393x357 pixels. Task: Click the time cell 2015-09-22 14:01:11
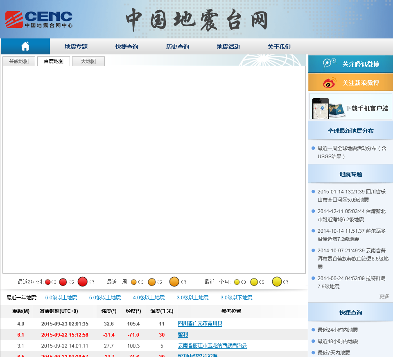pos(65,346)
